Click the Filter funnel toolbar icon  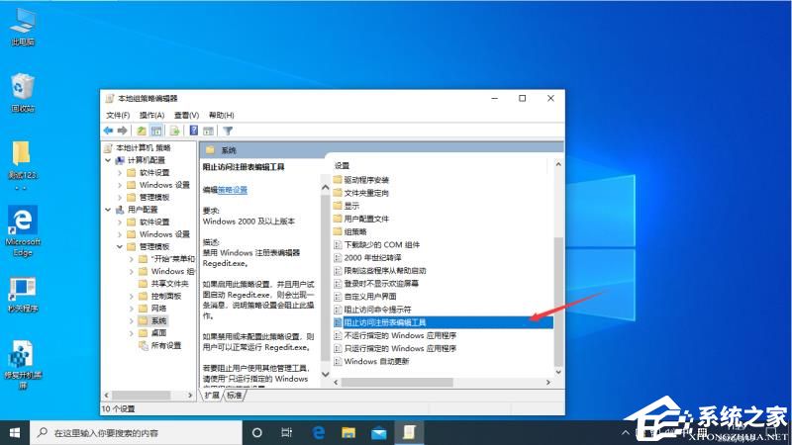(228, 131)
